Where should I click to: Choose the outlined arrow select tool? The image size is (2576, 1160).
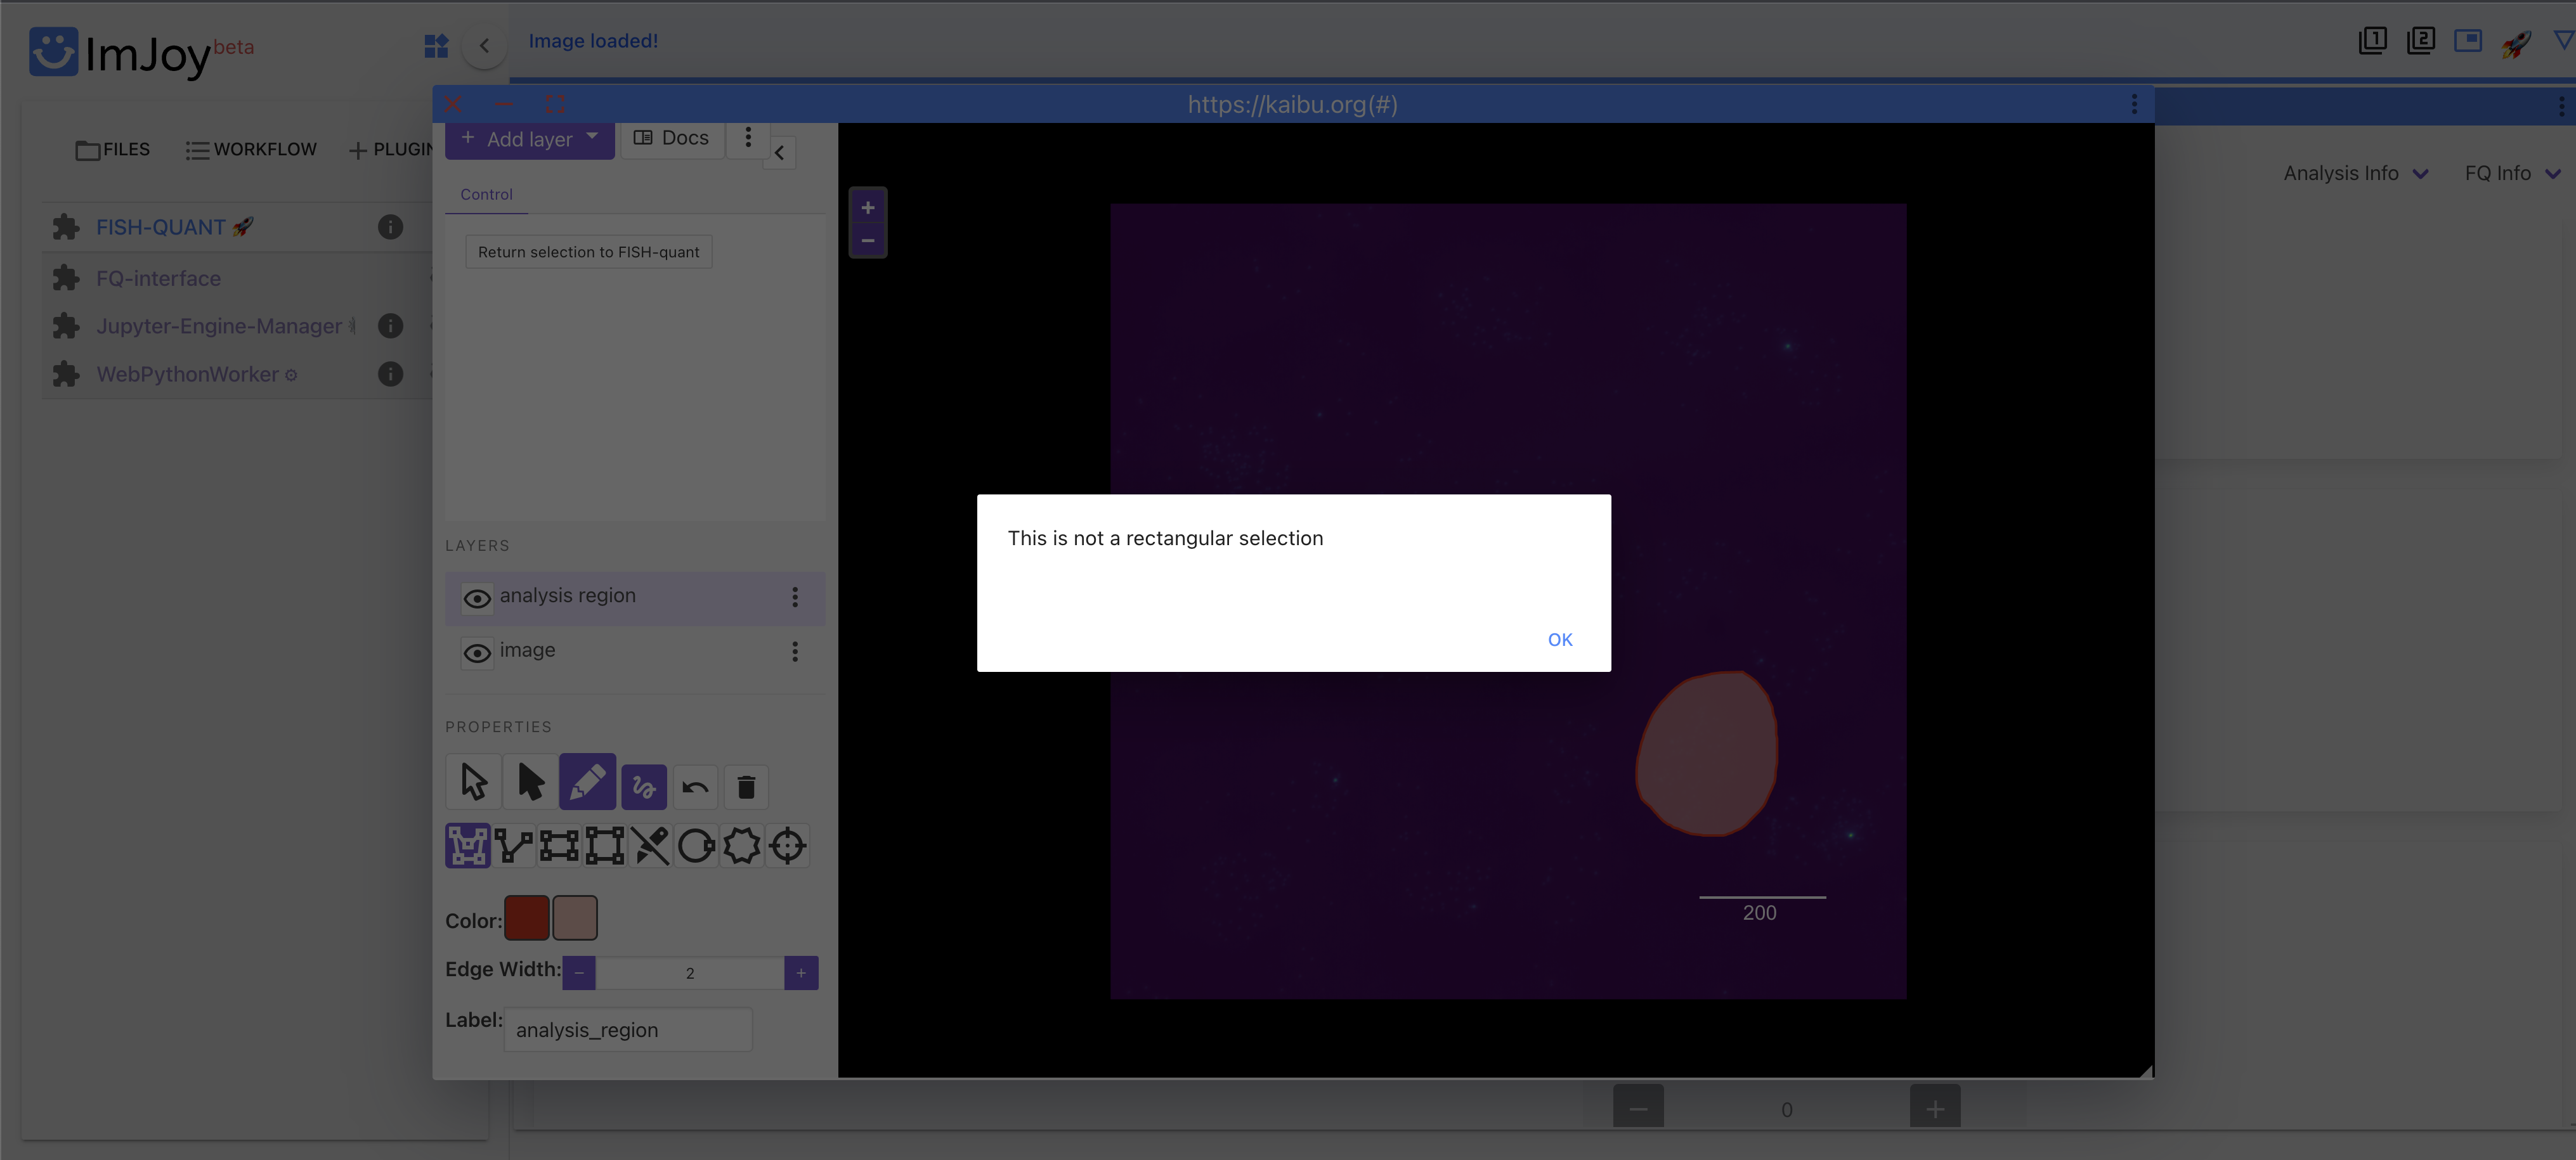coord(473,782)
